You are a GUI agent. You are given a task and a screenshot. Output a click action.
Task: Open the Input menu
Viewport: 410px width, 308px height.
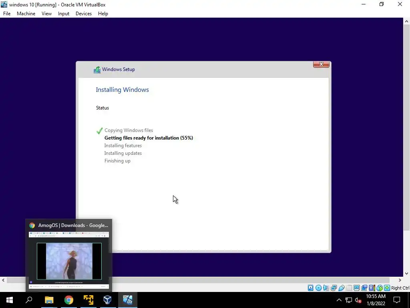(64, 14)
